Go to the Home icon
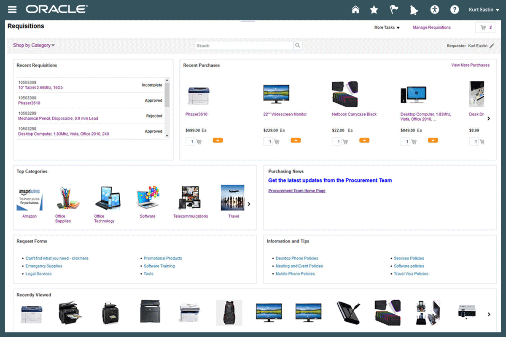506x337 pixels. click(355, 10)
